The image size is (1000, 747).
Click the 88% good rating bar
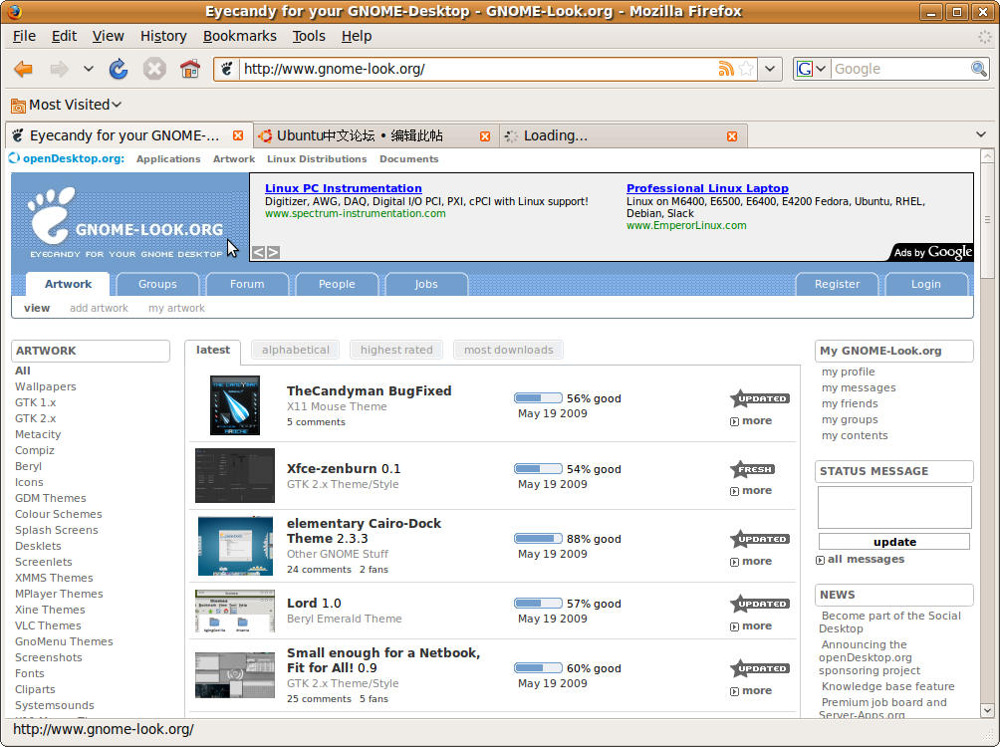click(538, 539)
